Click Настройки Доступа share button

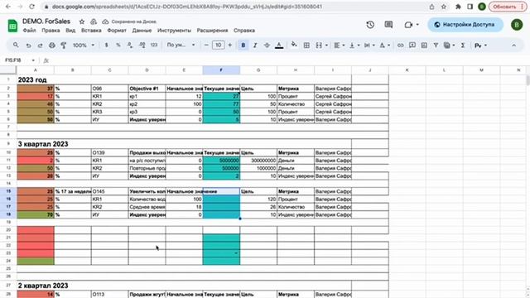[465, 25]
